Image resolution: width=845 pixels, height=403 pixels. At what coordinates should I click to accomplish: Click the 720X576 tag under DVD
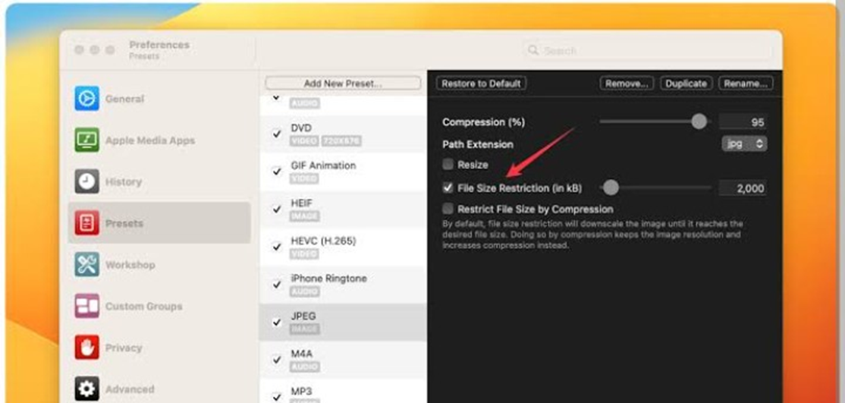tap(341, 141)
